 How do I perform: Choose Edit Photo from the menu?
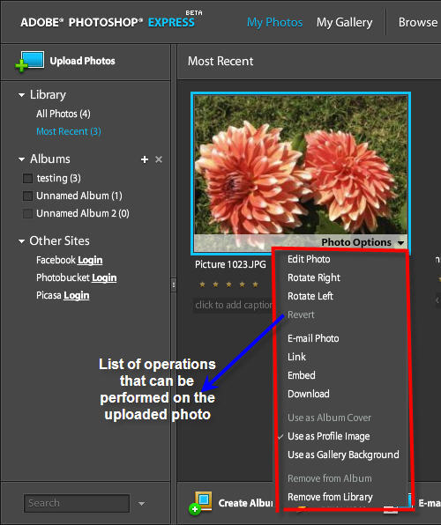coord(309,259)
